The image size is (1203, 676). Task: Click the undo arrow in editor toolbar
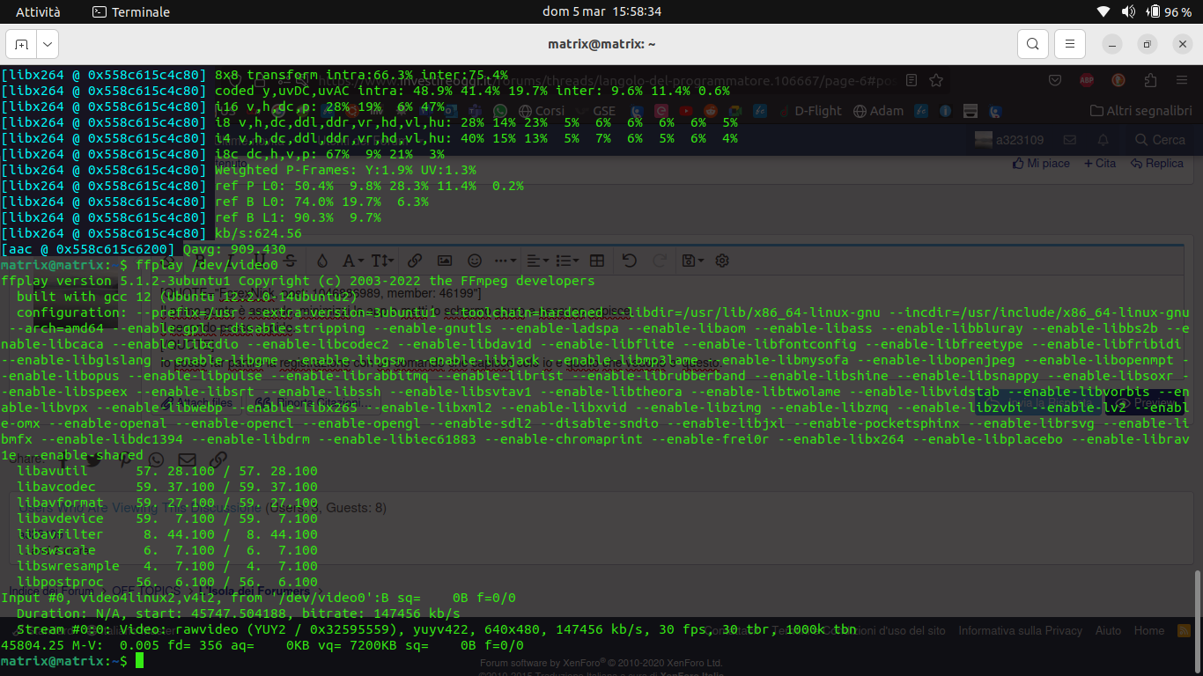click(x=629, y=261)
